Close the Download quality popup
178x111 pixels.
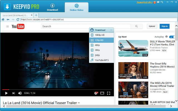[x=111, y=30]
